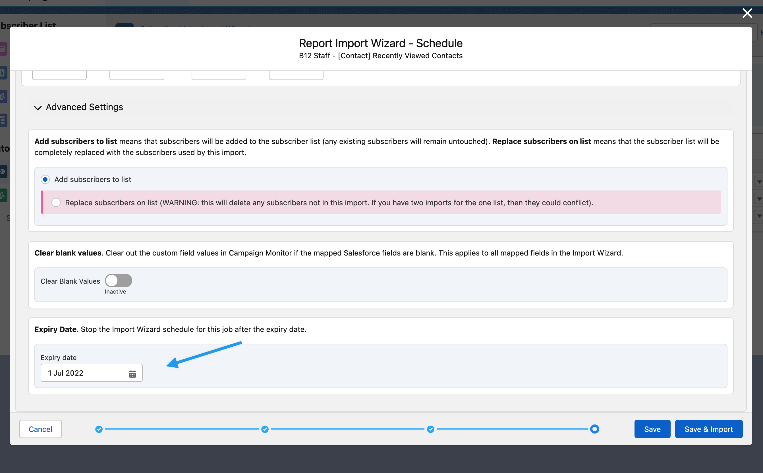Image resolution: width=763 pixels, height=473 pixels.
Task: Go to the first completed wizard step
Action: [x=99, y=429]
